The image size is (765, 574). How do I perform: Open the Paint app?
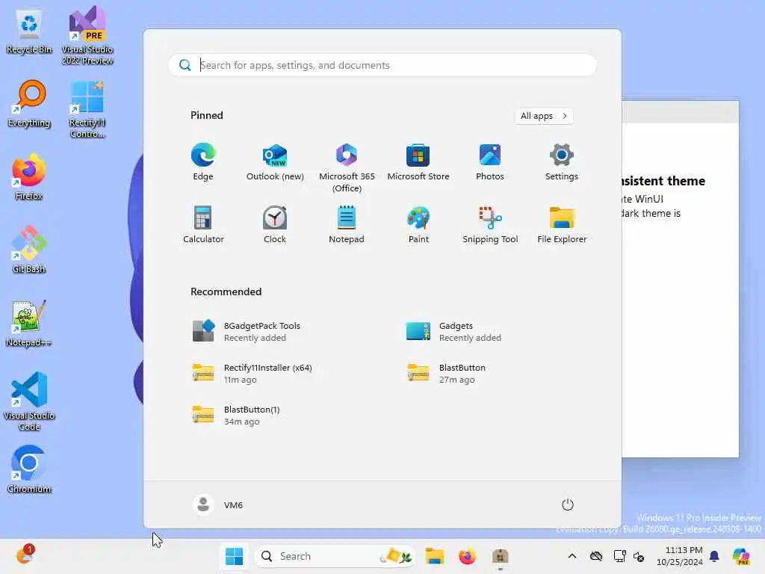[418, 224]
